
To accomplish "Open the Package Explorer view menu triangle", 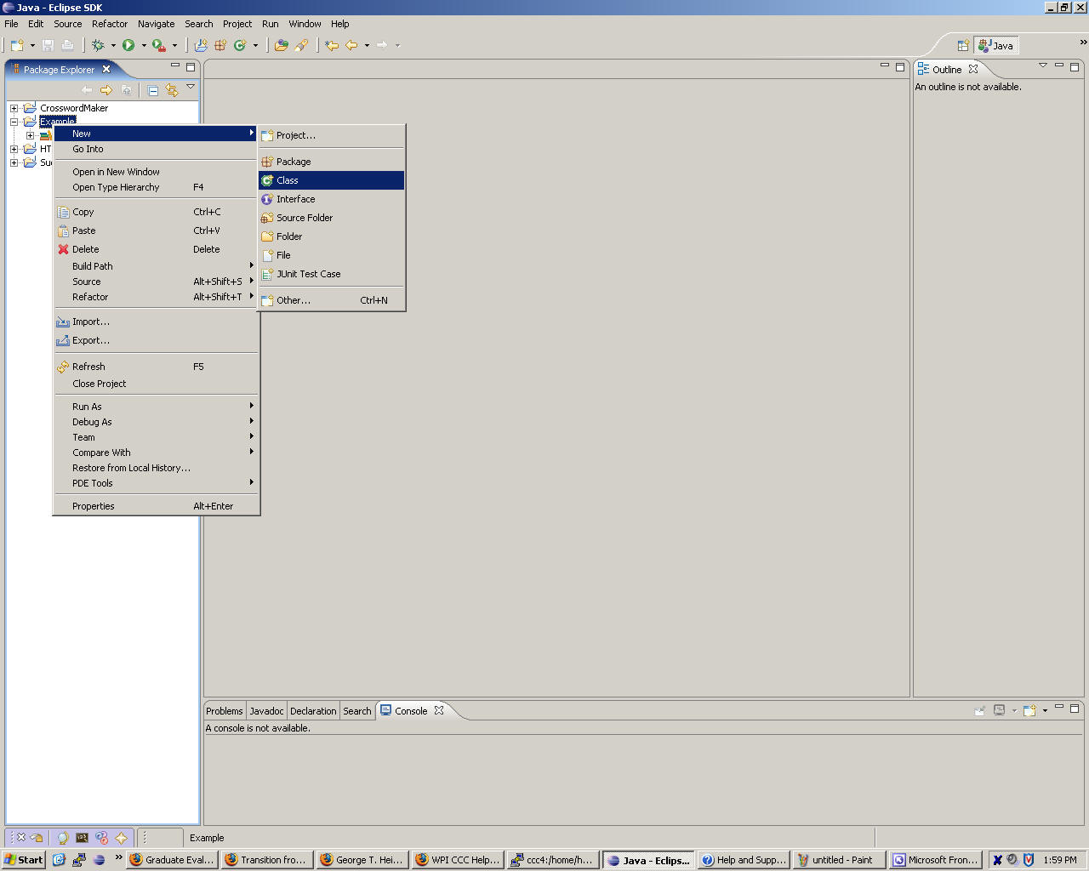I will point(191,87).
